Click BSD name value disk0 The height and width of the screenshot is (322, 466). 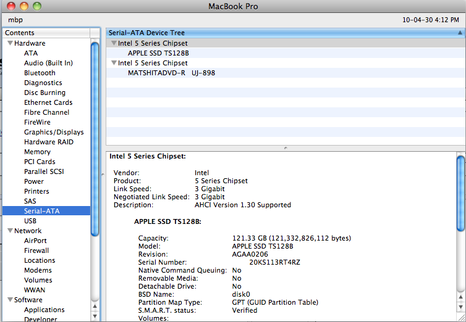241,294
